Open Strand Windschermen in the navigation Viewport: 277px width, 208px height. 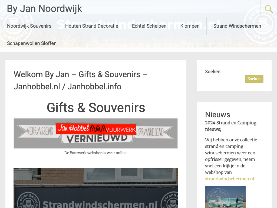click(237, 26)
